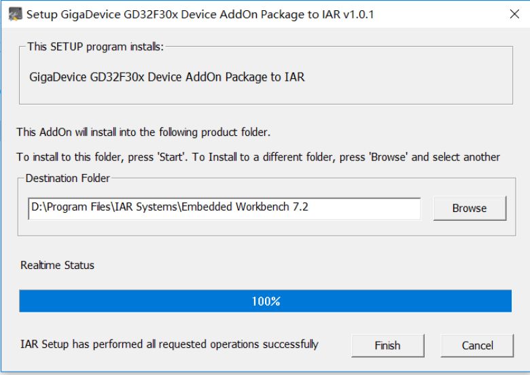Click the Cancel button

pyautogui.click(x=477, y=345)
